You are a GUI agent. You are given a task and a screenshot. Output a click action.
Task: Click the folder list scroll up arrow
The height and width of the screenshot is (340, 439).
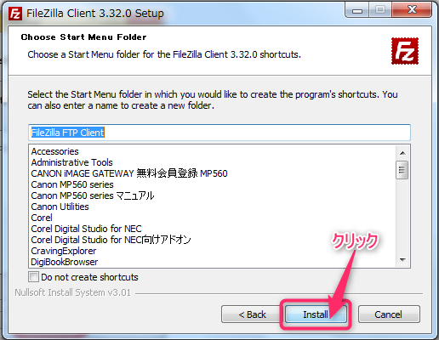(x=402, y=153)
